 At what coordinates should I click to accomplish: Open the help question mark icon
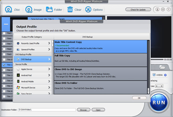tap(168, 10)
